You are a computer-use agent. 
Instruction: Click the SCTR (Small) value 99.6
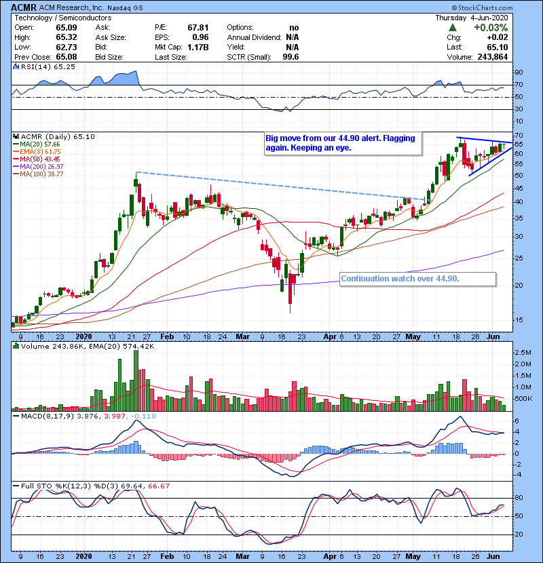291,57
